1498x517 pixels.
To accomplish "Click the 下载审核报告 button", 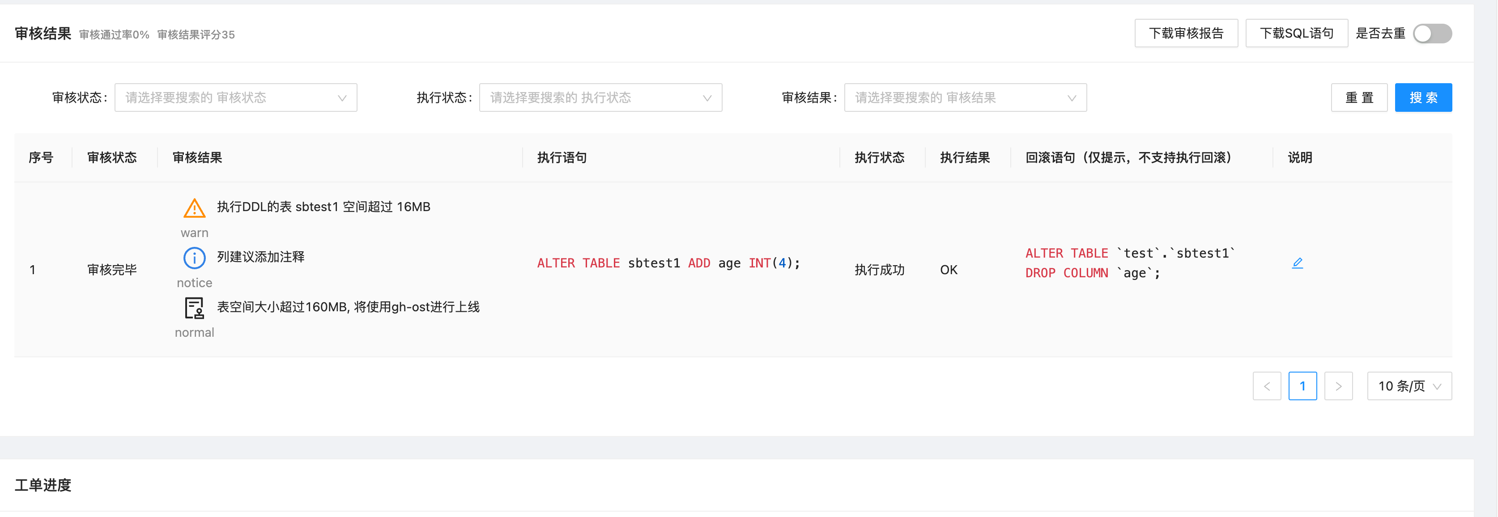I will click(x=1186, y=33).
